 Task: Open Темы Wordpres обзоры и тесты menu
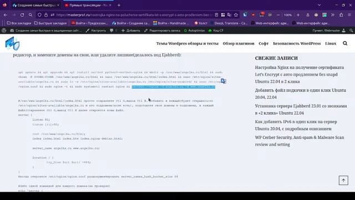tap(187, 43)
